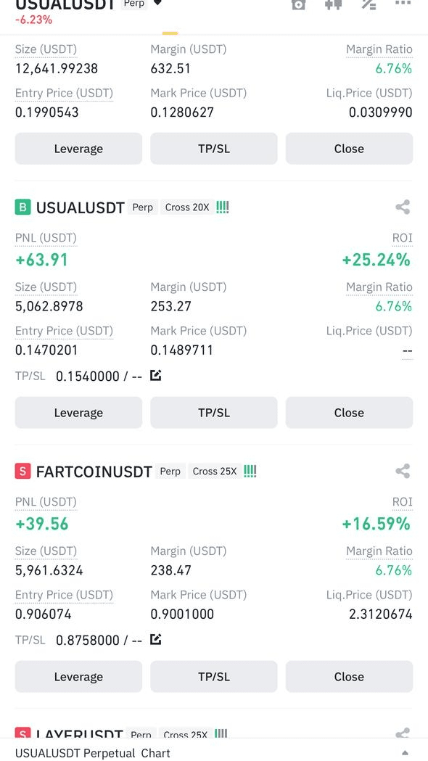Expand the USUALUSDT Perpetual Chart panel

(406, 753)
